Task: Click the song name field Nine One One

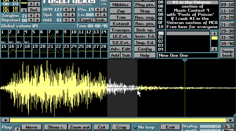Action: click(188, 55)
